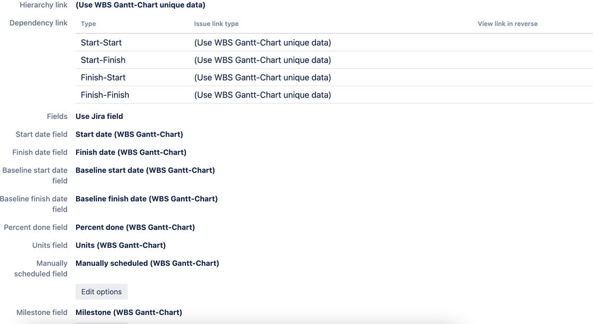Click 'Start date (WBS Gantt-Chart)' value
The width and height of the screenshot is (593, 324).
(129, 134)
